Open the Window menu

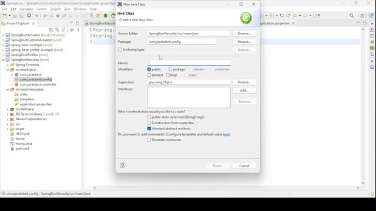tap(80, 9)
